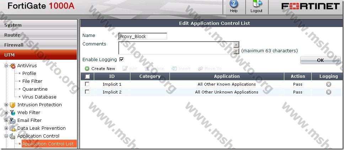Click the Pass action of Implicit 1

coord(297,84)
